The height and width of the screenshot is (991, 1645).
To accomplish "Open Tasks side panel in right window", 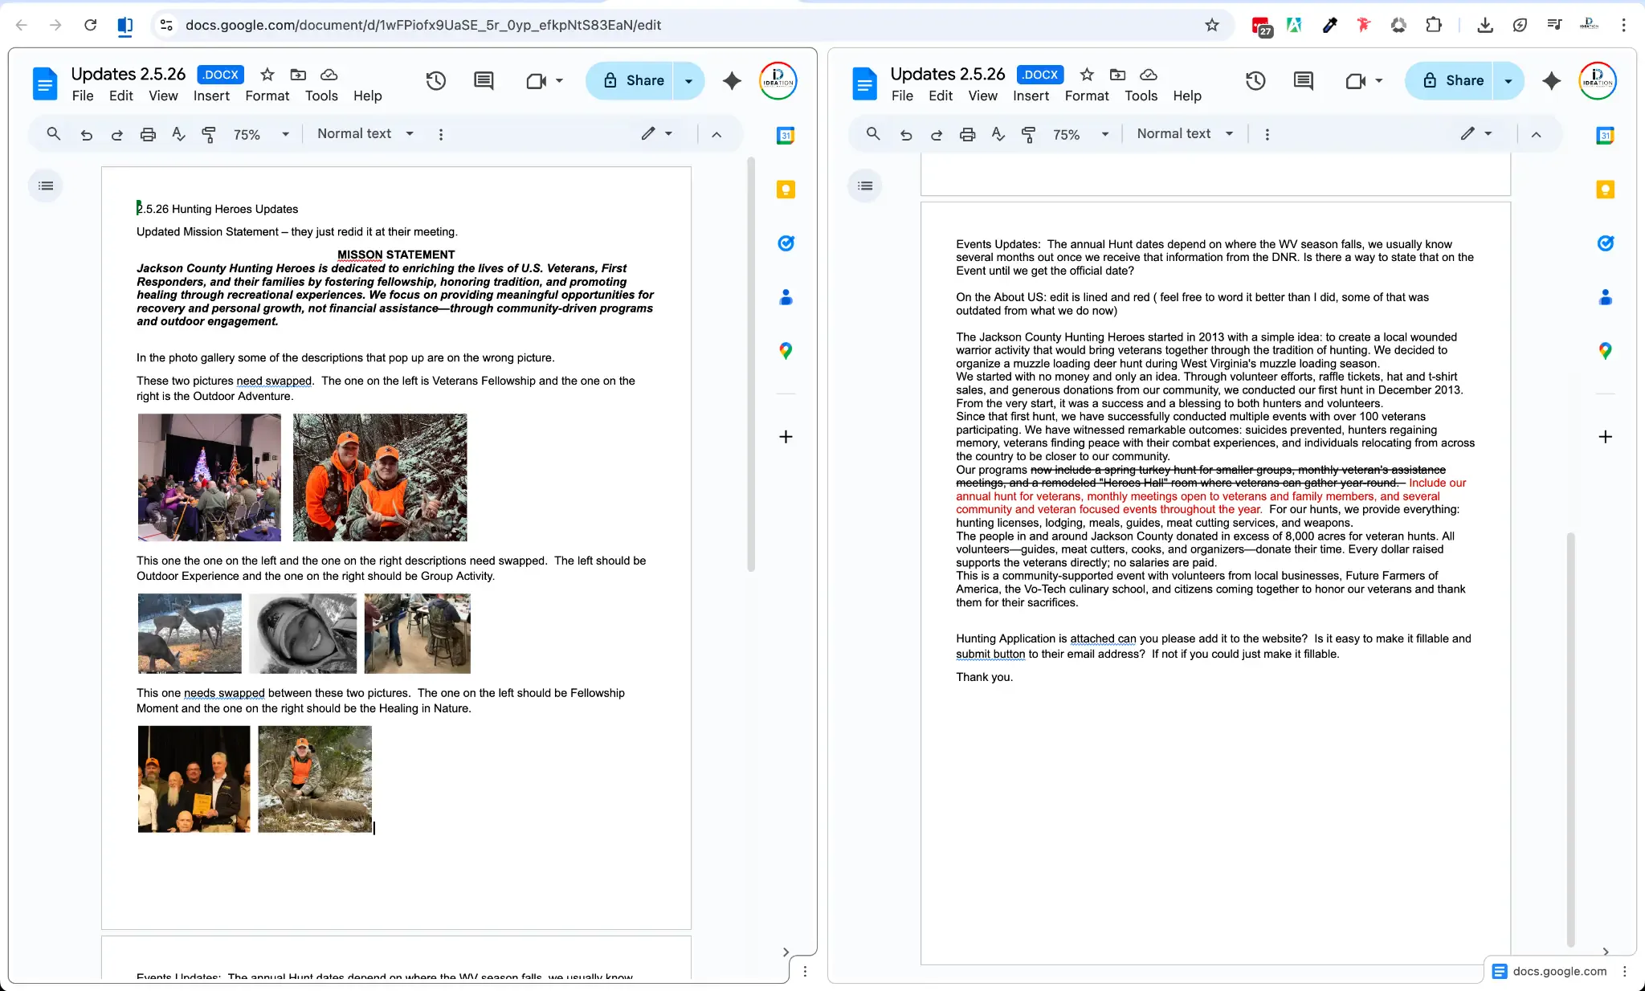I will click(1605, 243).
